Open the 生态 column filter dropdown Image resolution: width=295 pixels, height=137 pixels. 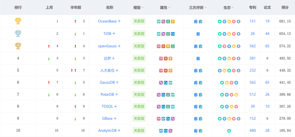pyautogui.click(x=233, y=8)
